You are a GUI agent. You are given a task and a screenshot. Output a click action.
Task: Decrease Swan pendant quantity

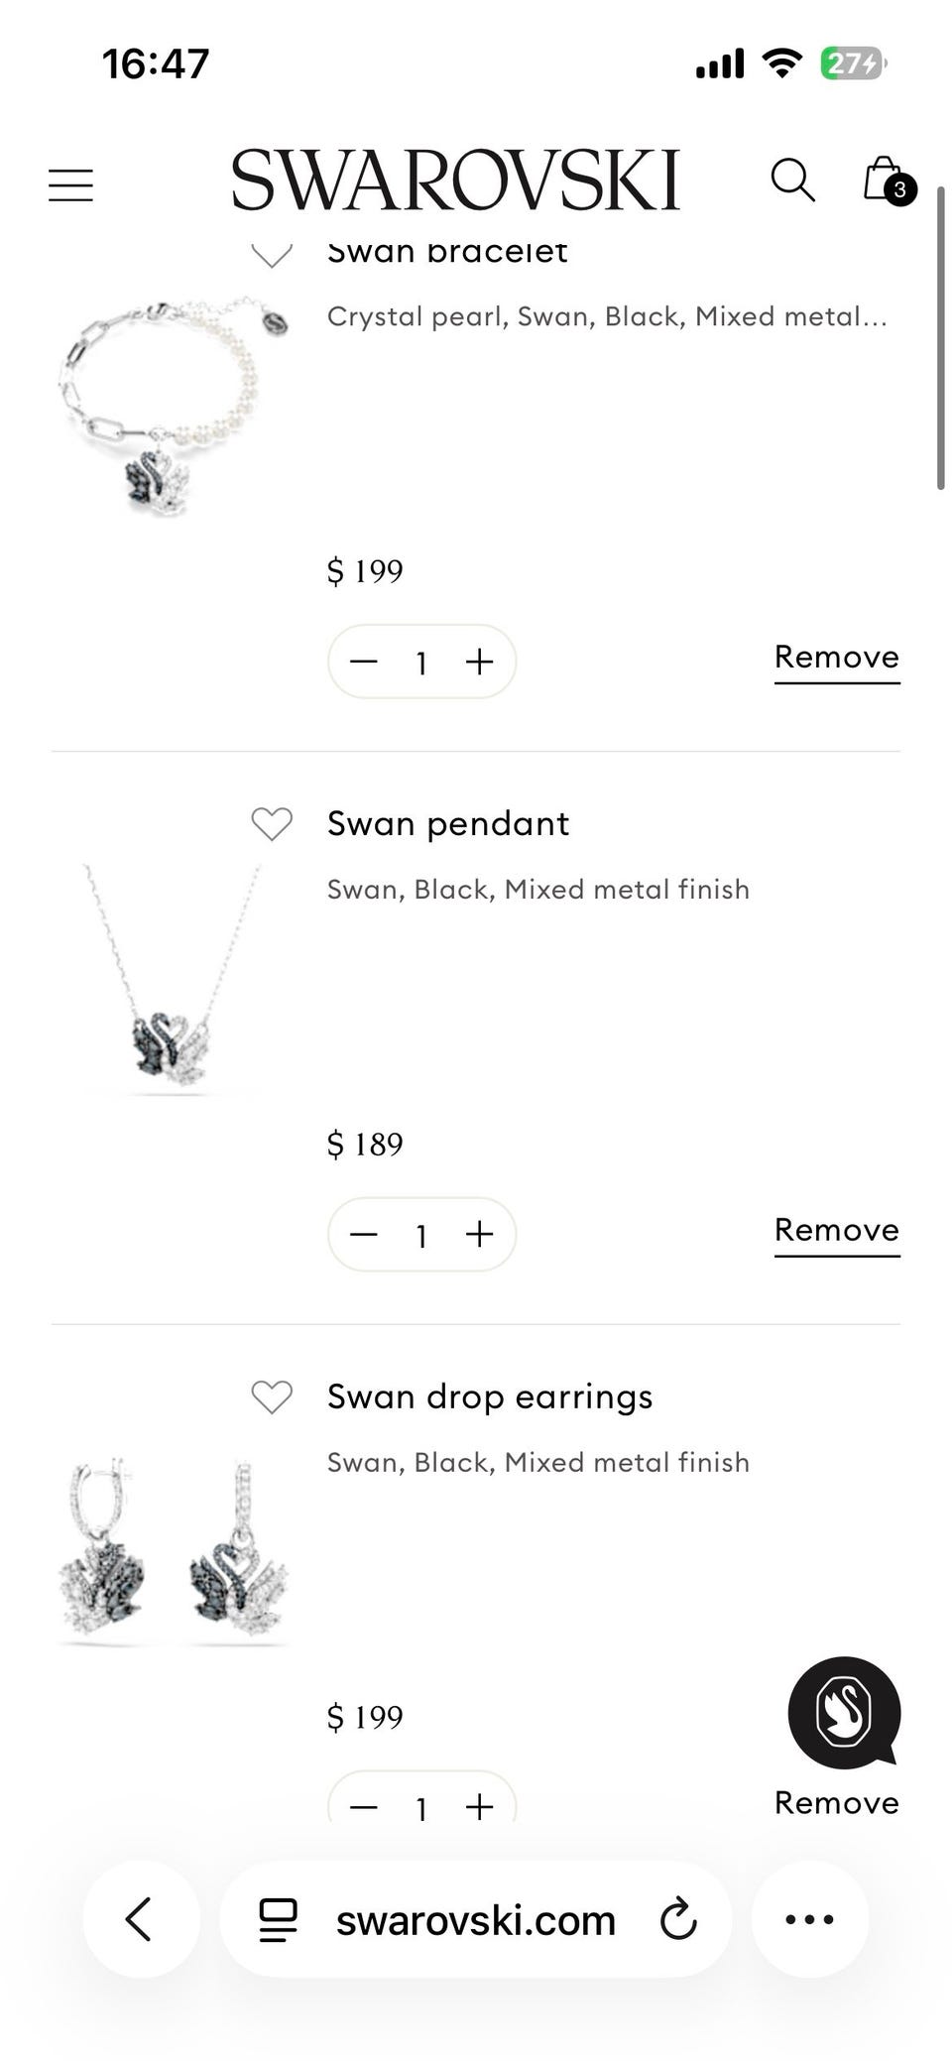pos(364,1234)
